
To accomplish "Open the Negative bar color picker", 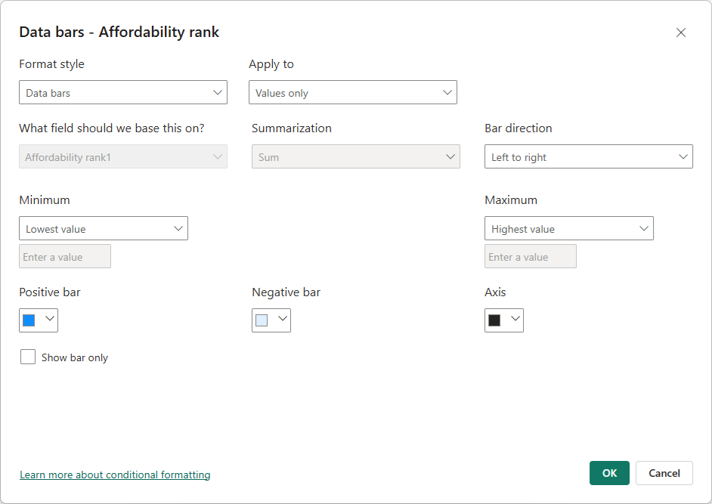I will click(271, 320).
